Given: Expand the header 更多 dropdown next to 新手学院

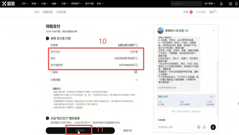Looking at the screenshot, I should click(x=100, y=3).
